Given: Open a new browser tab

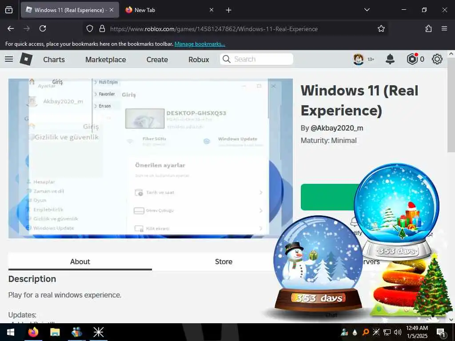Looking at the screenshot, I should tap(229, 10).
